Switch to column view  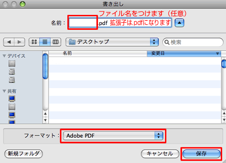[55, 42]
